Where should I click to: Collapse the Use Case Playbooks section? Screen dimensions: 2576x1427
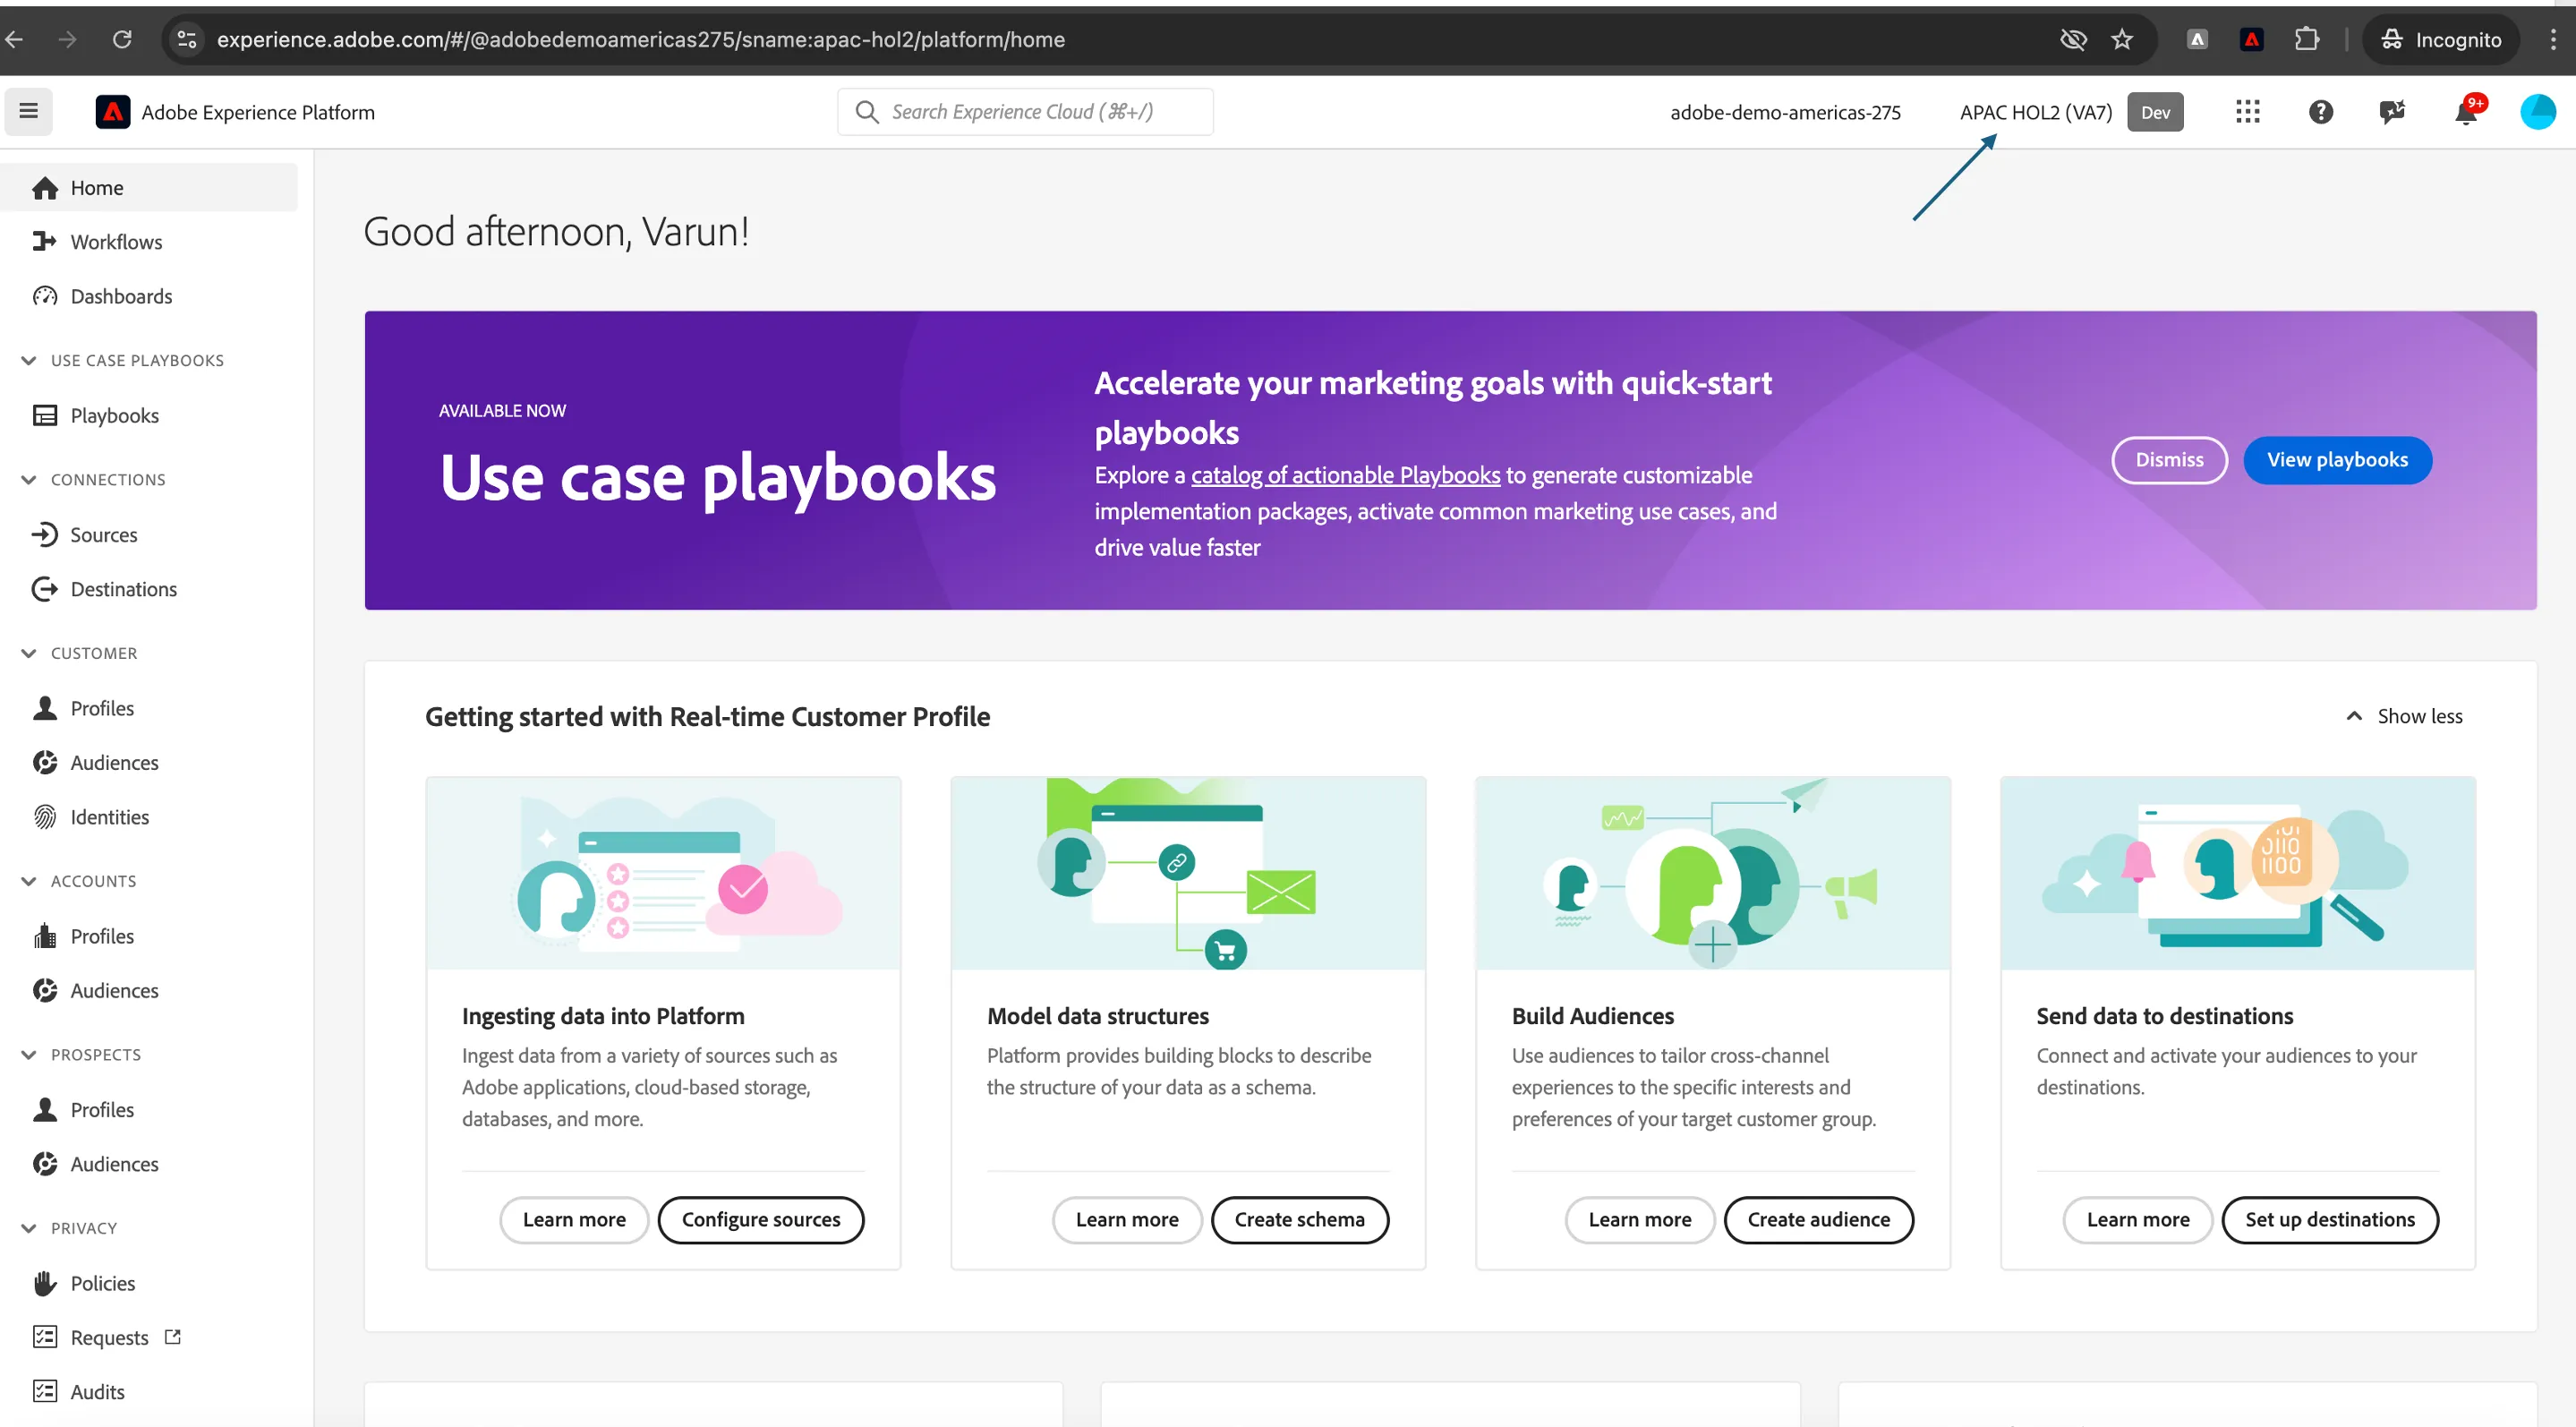[28, 360]
